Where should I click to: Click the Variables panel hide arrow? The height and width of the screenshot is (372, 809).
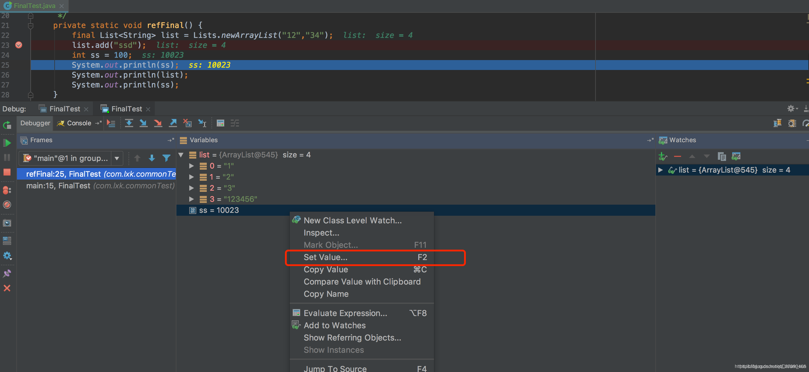click(x=650, y=140)
